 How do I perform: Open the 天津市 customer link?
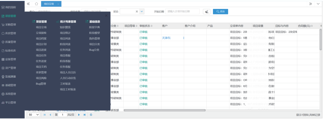[x=166, y=38]
